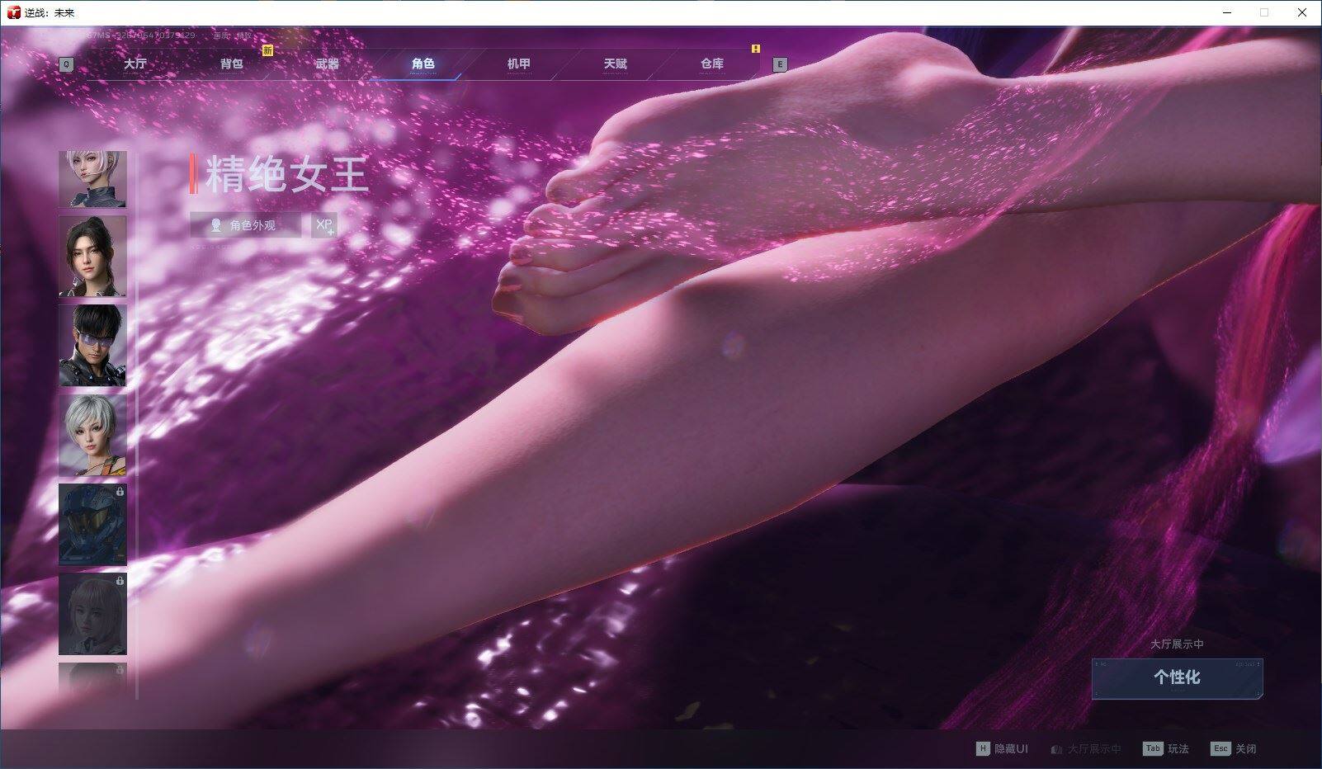The image size is (1322, 769).
Task: Open the 天赋 talent tab
Action: (x=616, y=64)
